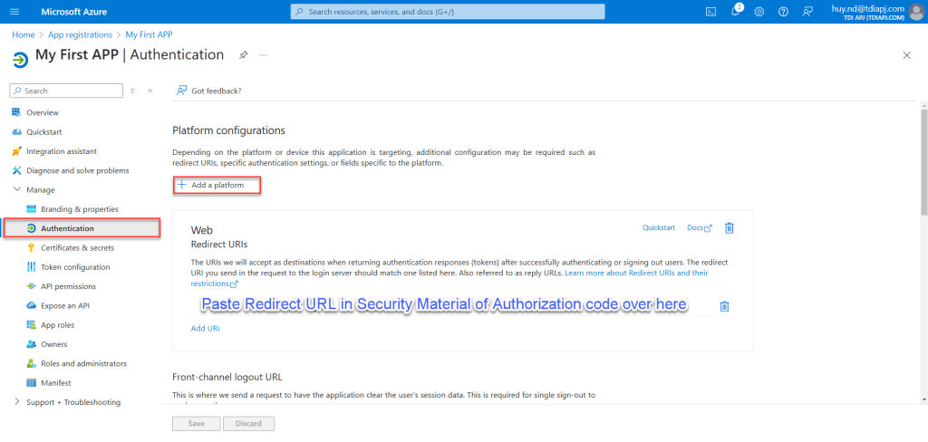Open the portal settings gear
The width and height of the screenshot is (928, 442).
tap(759, 11)
